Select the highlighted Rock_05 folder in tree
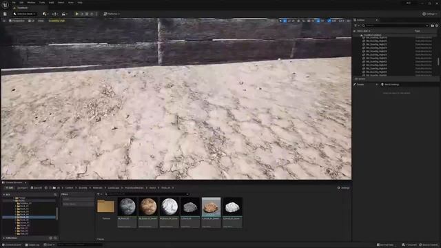Viewport: 441px width, 248px height. click(x=29, y=217)
